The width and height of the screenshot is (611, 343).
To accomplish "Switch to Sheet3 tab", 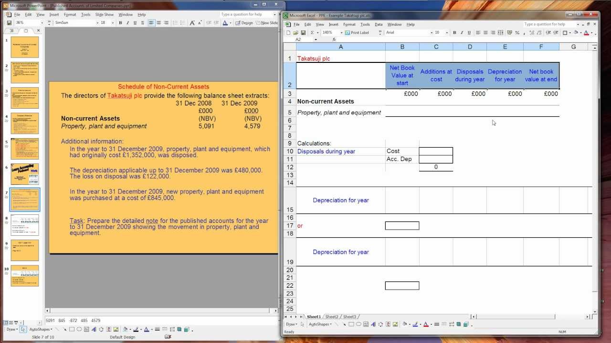I will (350, 317).
